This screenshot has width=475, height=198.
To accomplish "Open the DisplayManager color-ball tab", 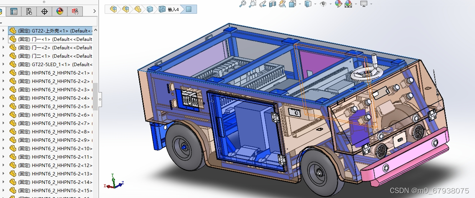I will 59,11.
